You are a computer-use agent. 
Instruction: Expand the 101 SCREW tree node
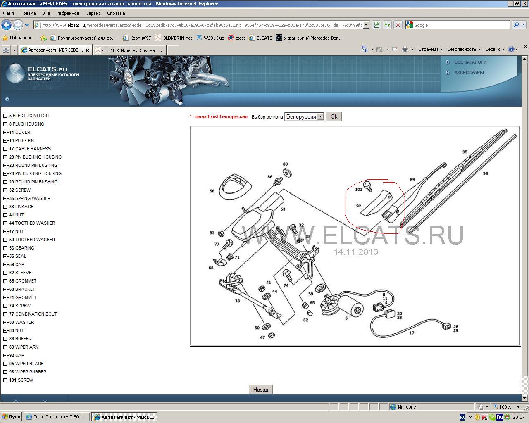pyautogui.click(x=5, y=380)
